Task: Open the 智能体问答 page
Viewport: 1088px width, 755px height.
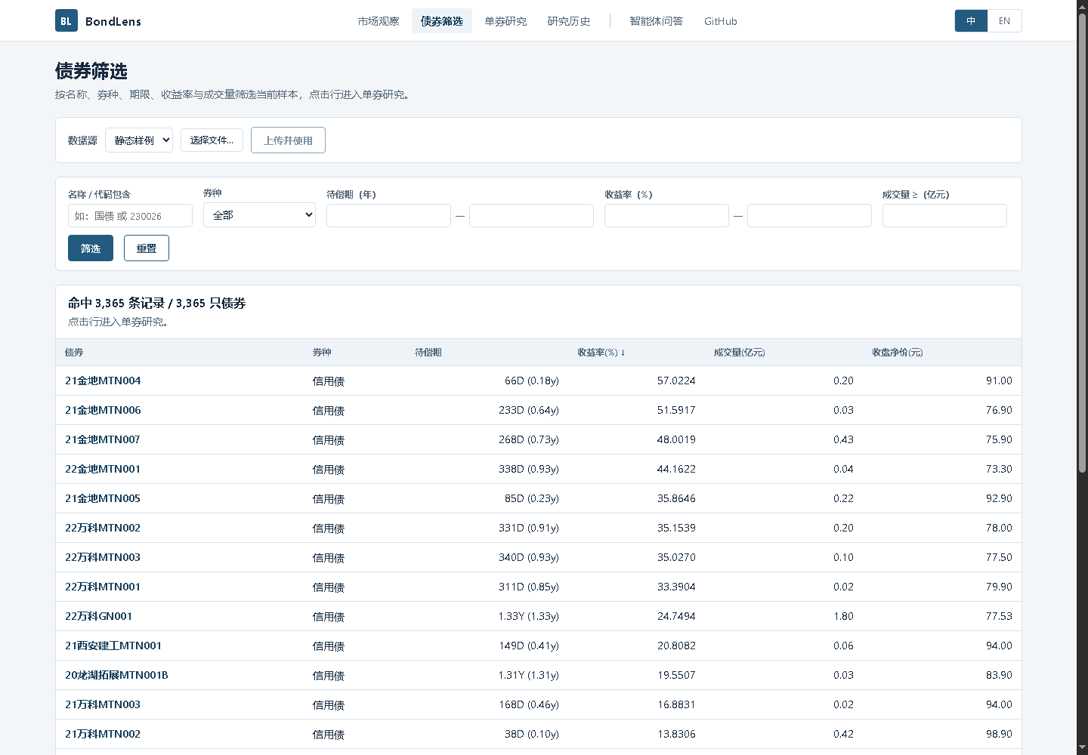Action: point(657,21)
